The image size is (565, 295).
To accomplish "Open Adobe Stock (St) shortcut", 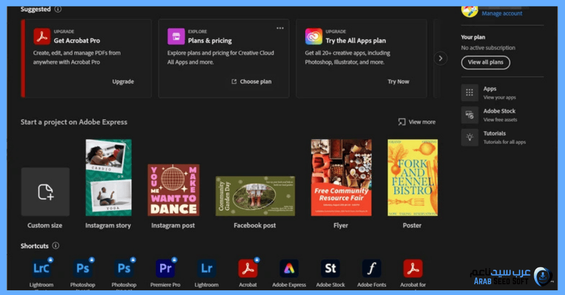I will pos(331,268).
